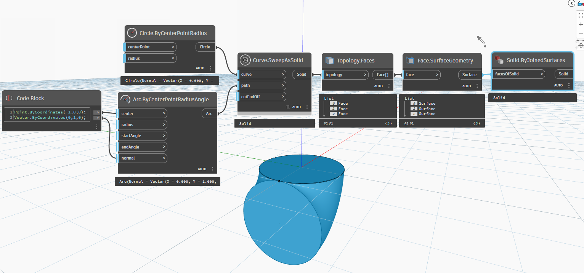584x273 pixels.
Task: Open options menu on Topology.Faces node
Action: 389,86
